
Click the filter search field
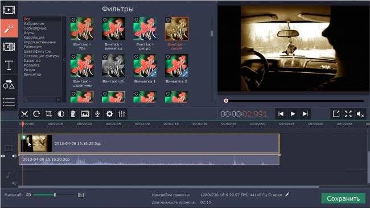40,99
